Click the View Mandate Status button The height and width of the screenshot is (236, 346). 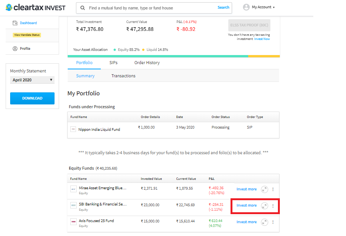tap(27, 35)
